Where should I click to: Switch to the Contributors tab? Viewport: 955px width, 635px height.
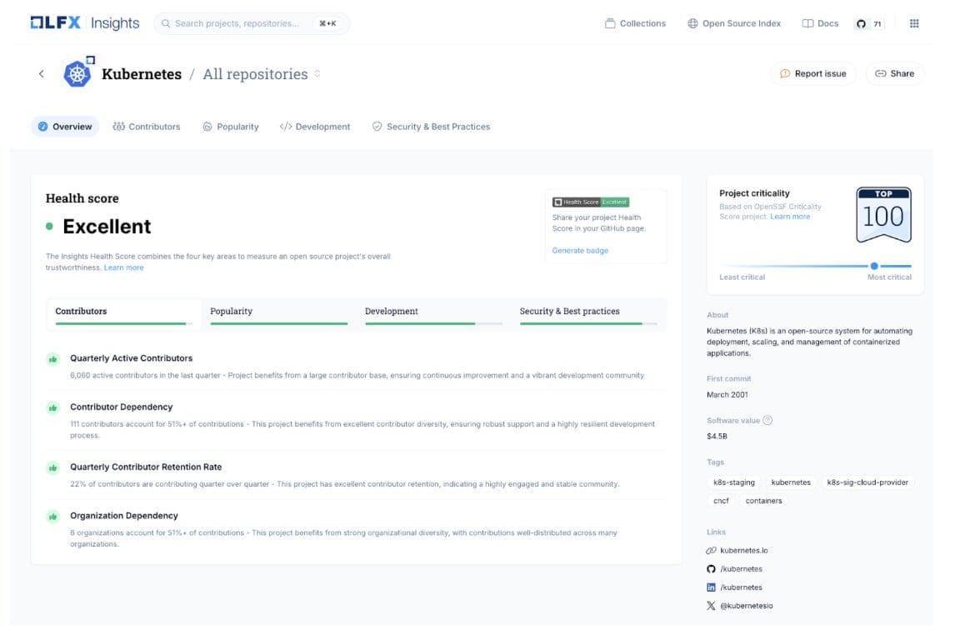click(147, 127)
